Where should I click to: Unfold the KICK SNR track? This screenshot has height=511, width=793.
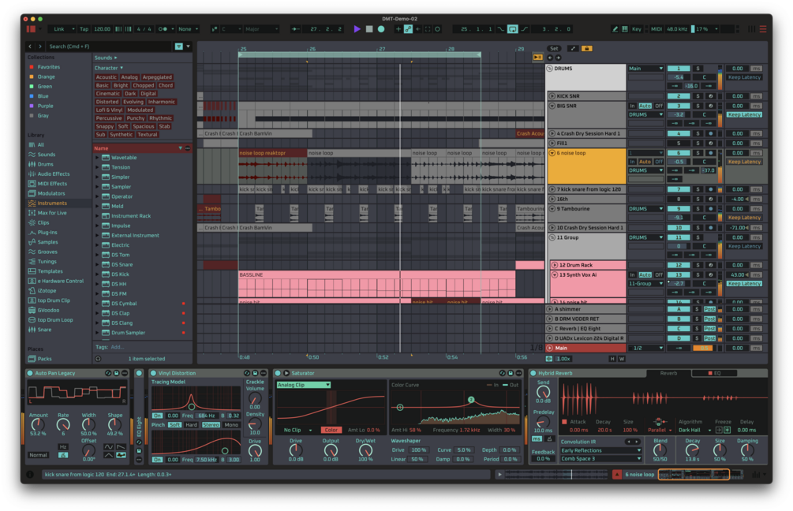click(552, 96)
